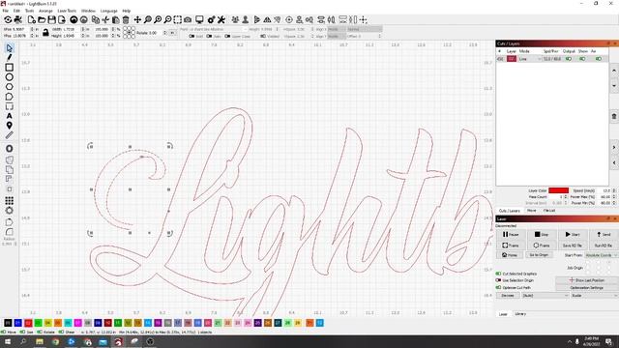
Task: Click the Power Max percent field
Action: 604,196
